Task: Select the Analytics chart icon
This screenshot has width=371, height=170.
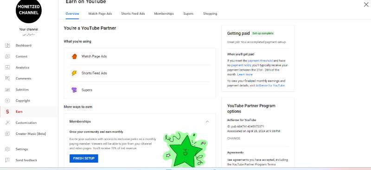Action: pyautogui.click(x=7, y=67)
